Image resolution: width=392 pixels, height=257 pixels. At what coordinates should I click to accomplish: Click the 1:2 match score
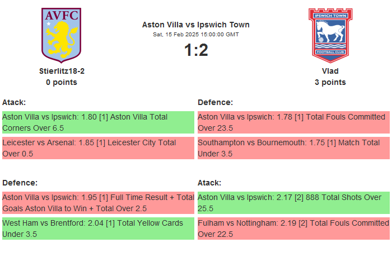(195, 50)
